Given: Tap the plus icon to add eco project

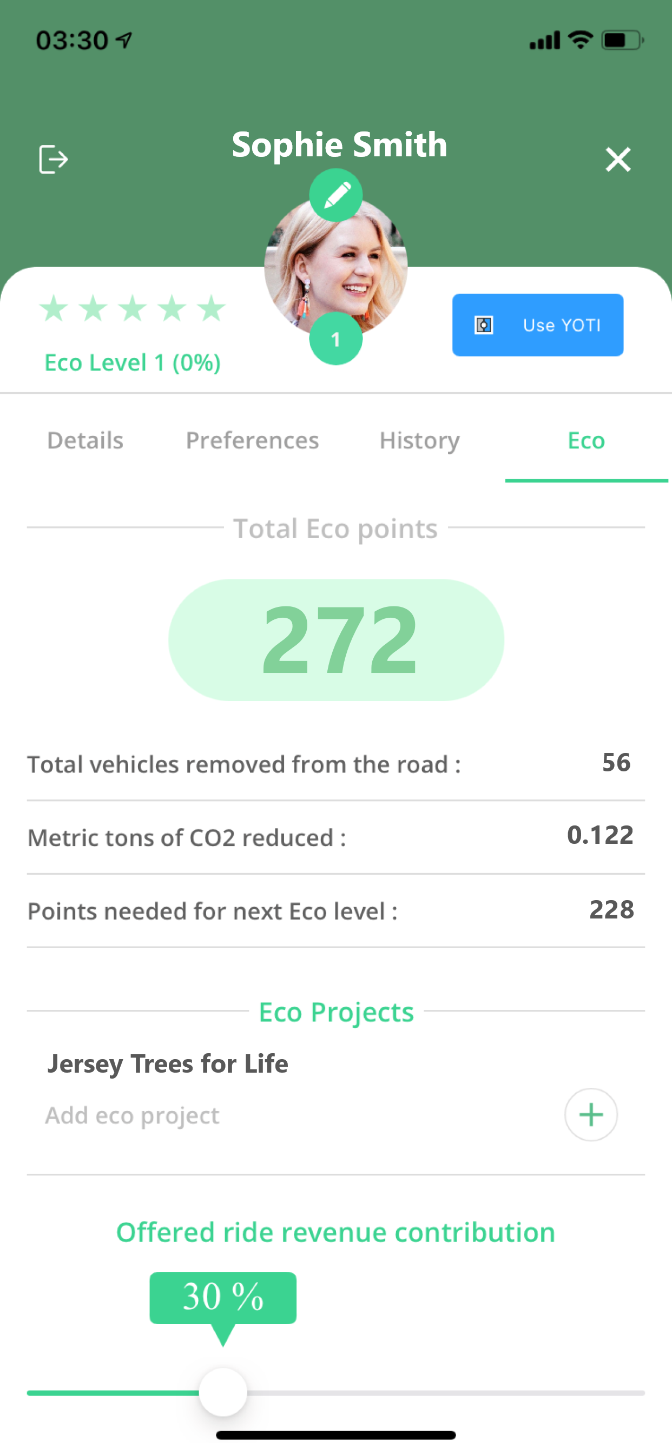Looking at the screenshot, I should click(591, 1115).
